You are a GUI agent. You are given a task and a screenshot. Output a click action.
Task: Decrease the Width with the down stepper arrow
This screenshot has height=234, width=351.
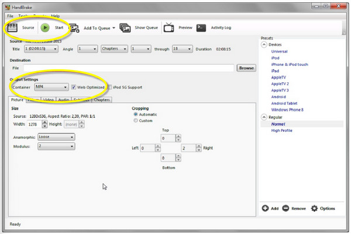pyautogui.click(x=44, y=126)
